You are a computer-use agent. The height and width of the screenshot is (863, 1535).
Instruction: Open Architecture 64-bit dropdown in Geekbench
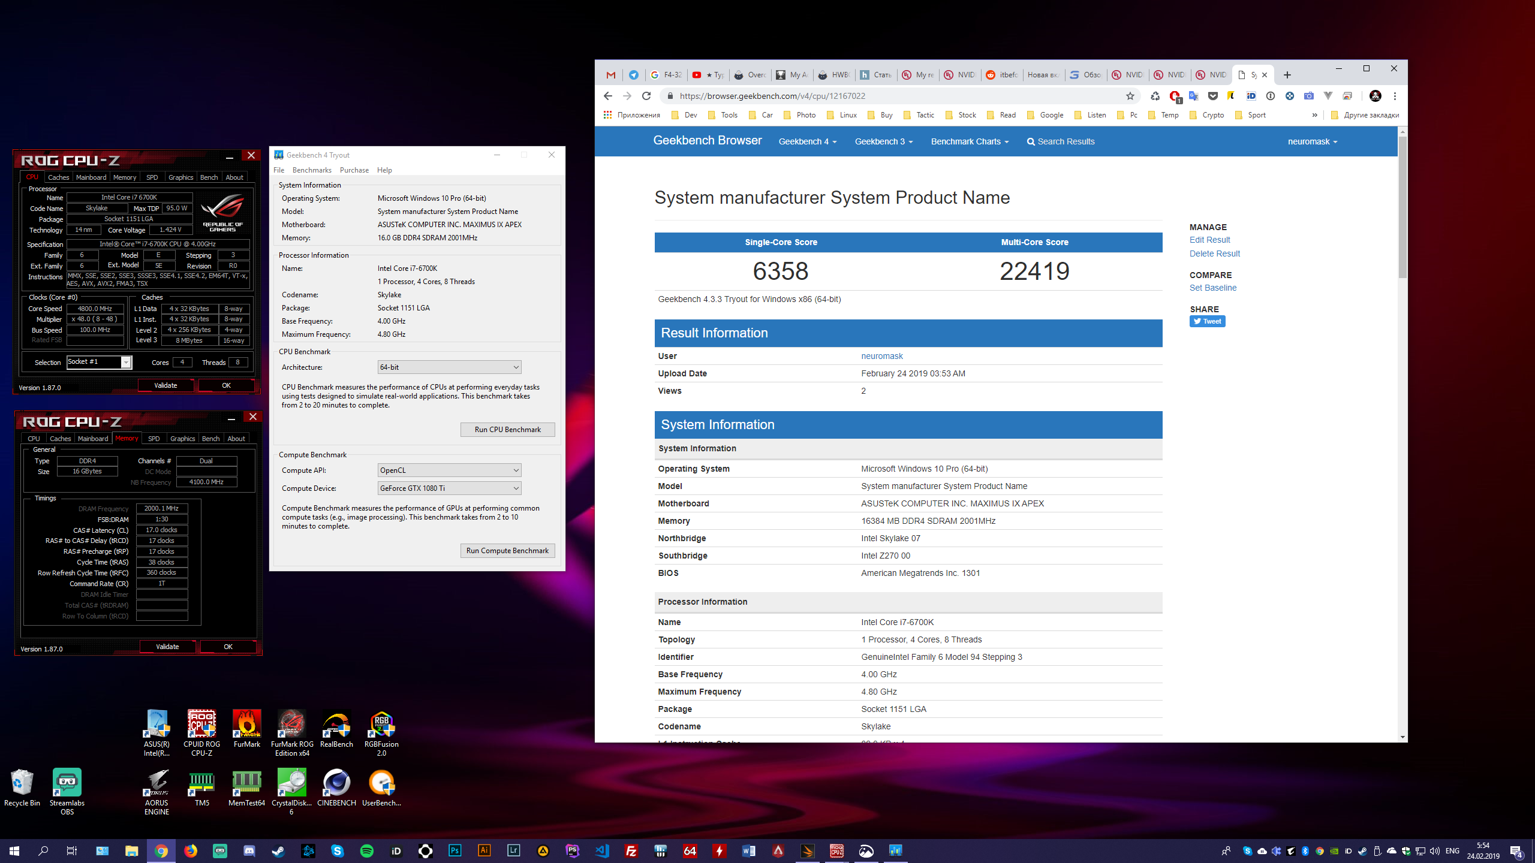point(449,367)
